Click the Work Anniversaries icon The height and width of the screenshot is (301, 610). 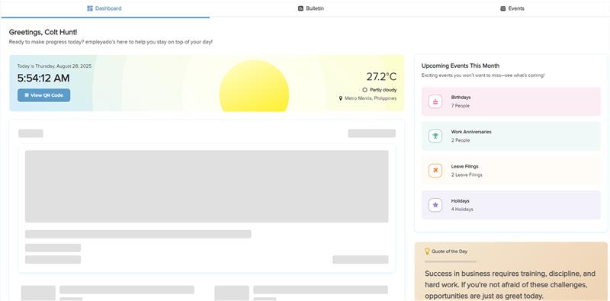(x=435, y=136)
